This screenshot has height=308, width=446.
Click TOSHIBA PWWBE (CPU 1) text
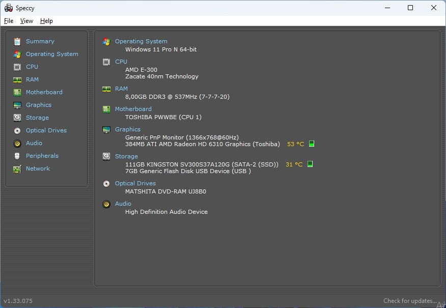click(163, 117)
